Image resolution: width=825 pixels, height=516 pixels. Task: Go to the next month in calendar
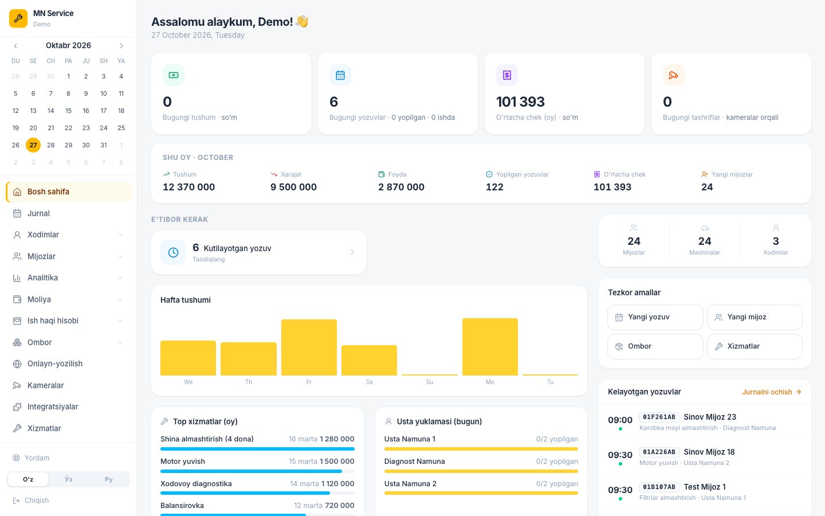pyautogui.click(x=121, y=46)
